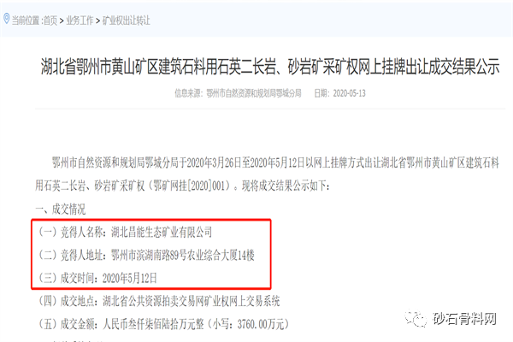Click the second breadcrumb arrow separator

(x=97, y=21)
